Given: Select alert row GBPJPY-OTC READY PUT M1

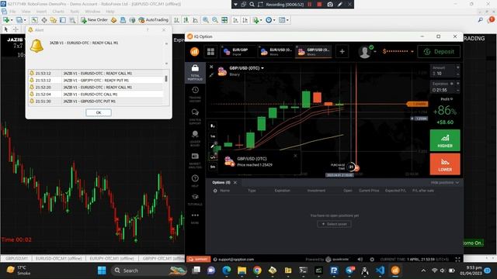Looking at the screenshot, I should pos(96,81).
